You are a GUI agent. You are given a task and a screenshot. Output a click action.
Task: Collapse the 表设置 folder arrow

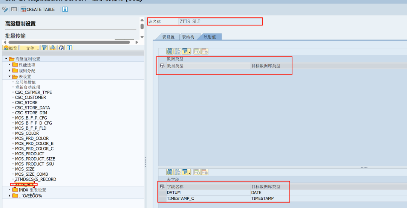coord(9,77)
